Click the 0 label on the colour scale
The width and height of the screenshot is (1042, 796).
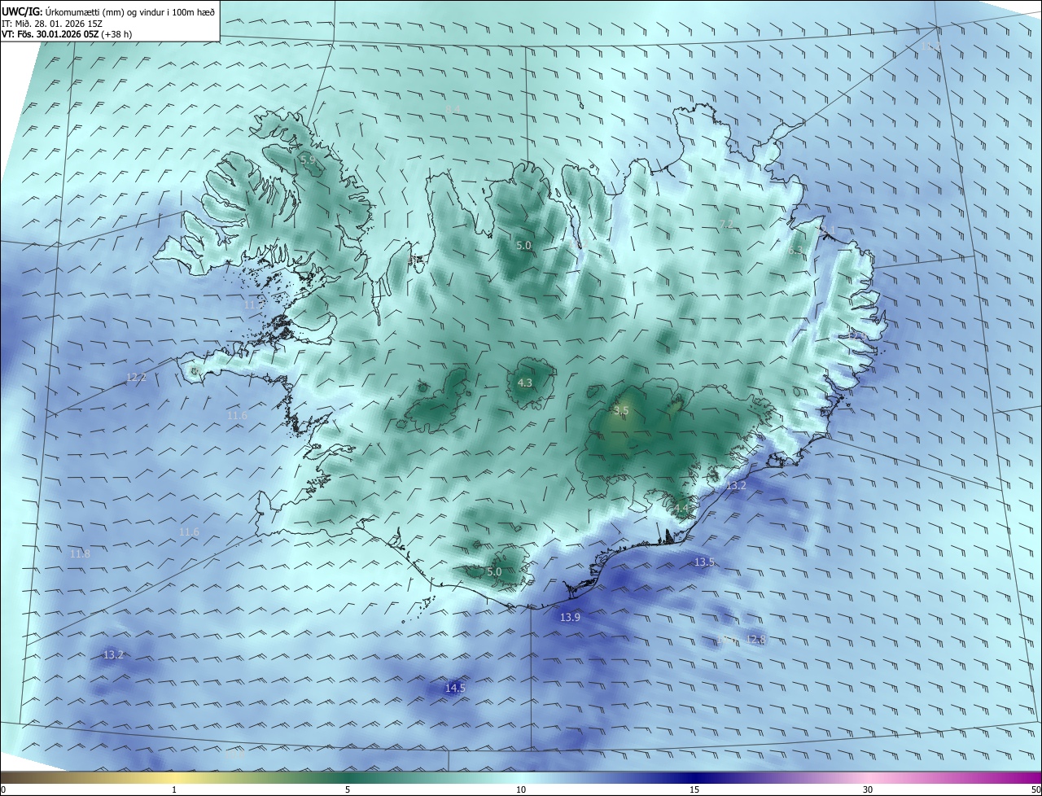3,789
